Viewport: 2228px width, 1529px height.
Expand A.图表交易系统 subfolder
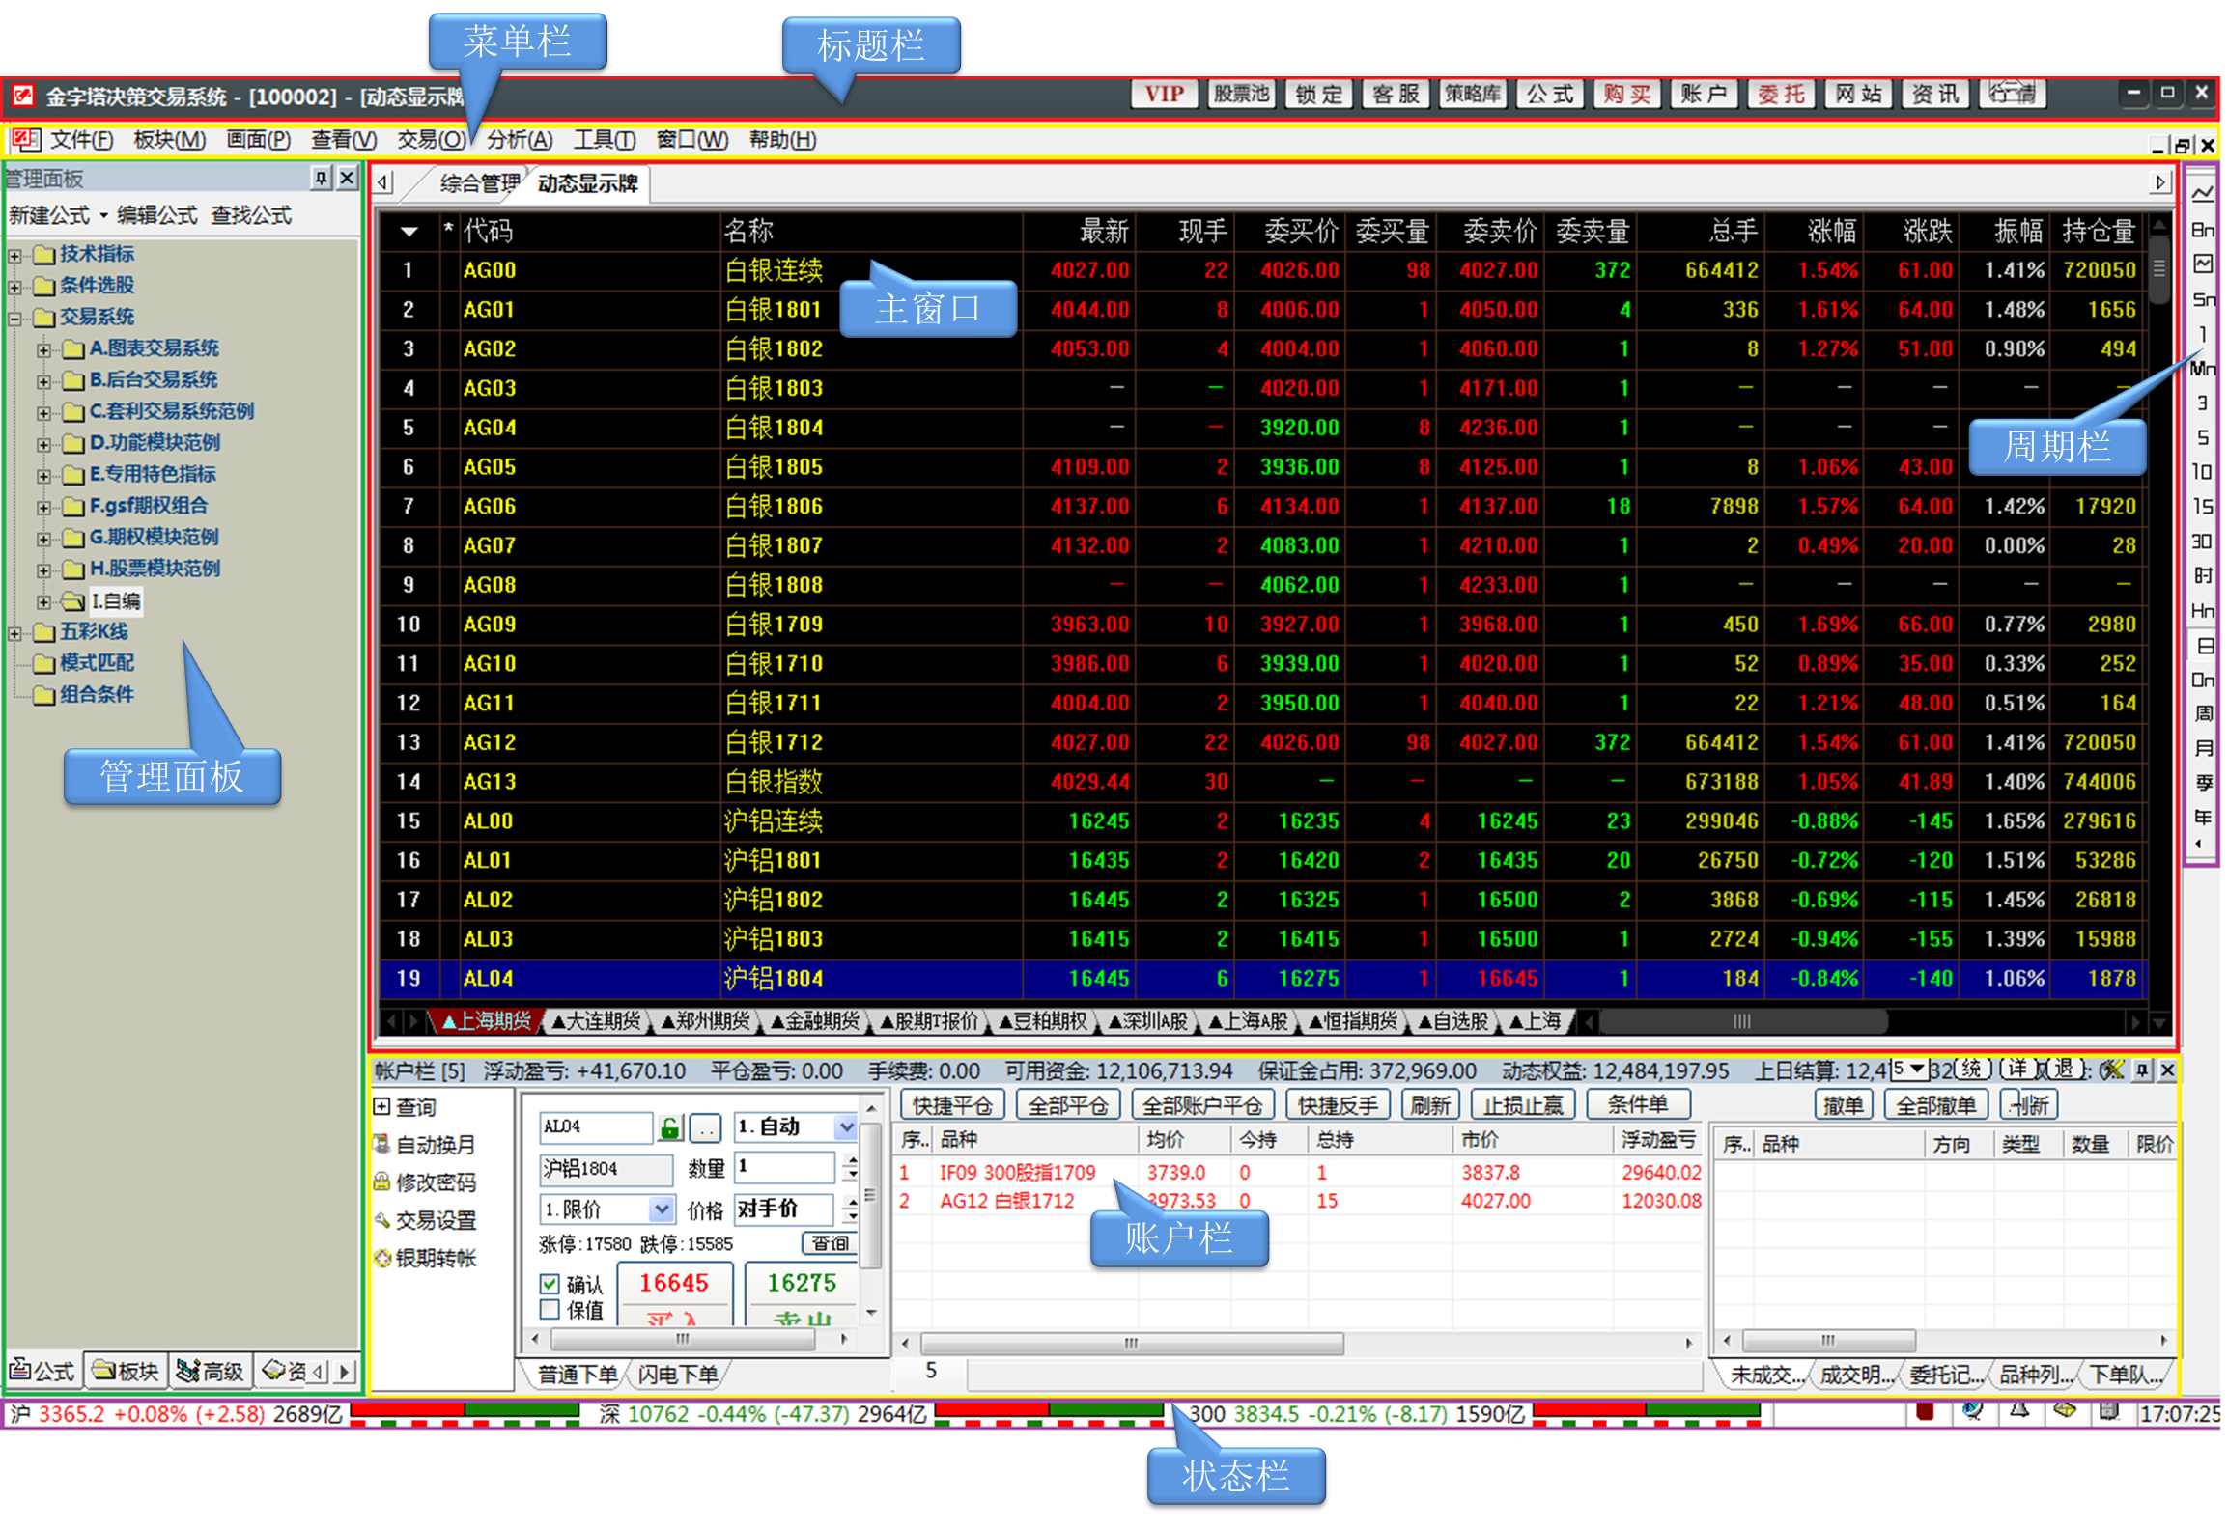[x=43, y=349]
